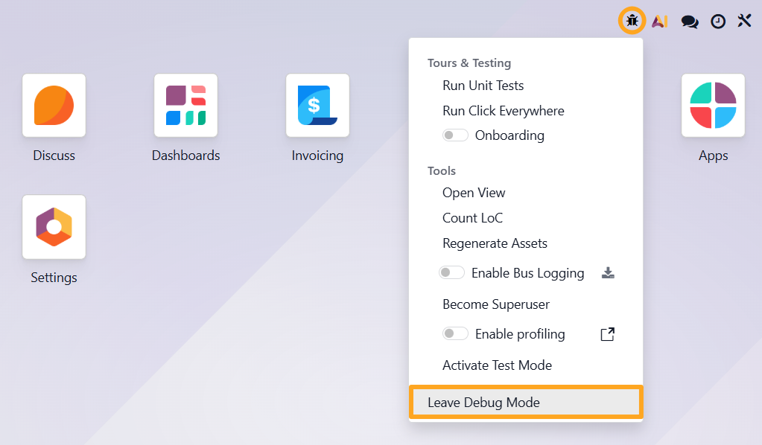
Task: Open the Apps module
Action: 713,106
